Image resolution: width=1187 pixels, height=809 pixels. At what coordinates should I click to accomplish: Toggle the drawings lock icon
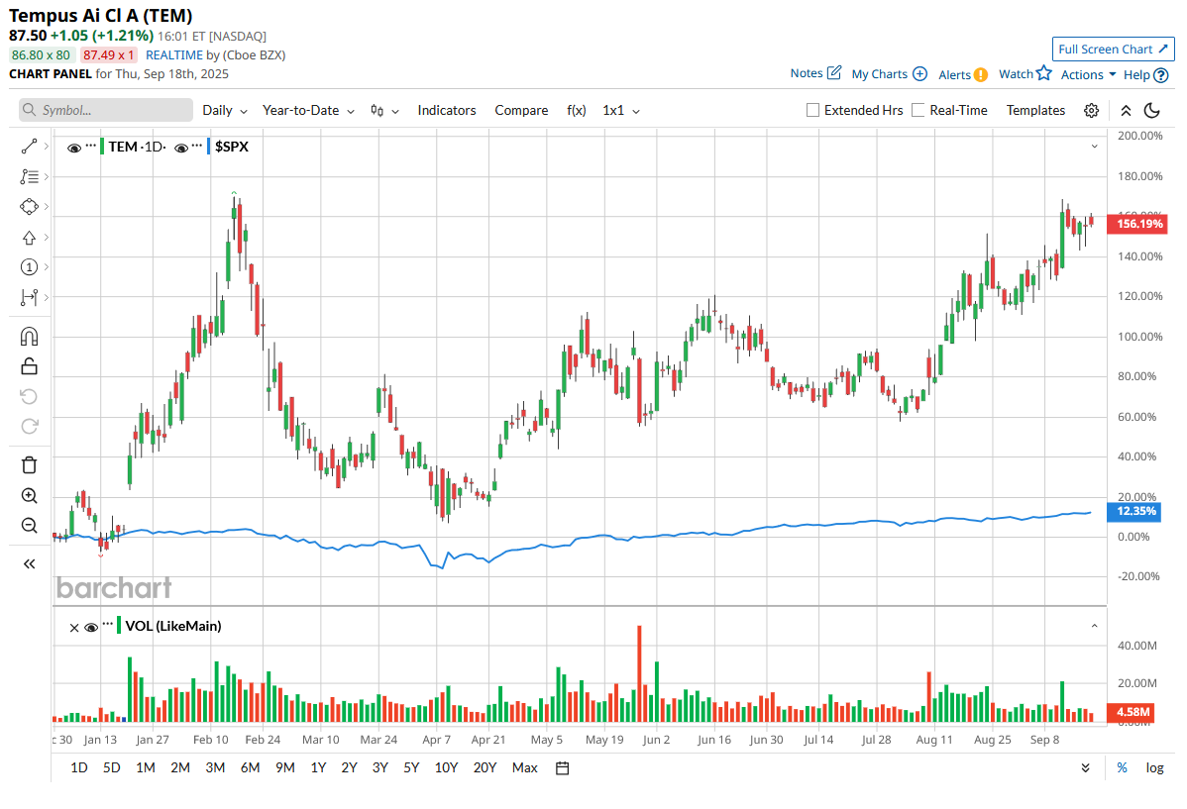(29, 366)
